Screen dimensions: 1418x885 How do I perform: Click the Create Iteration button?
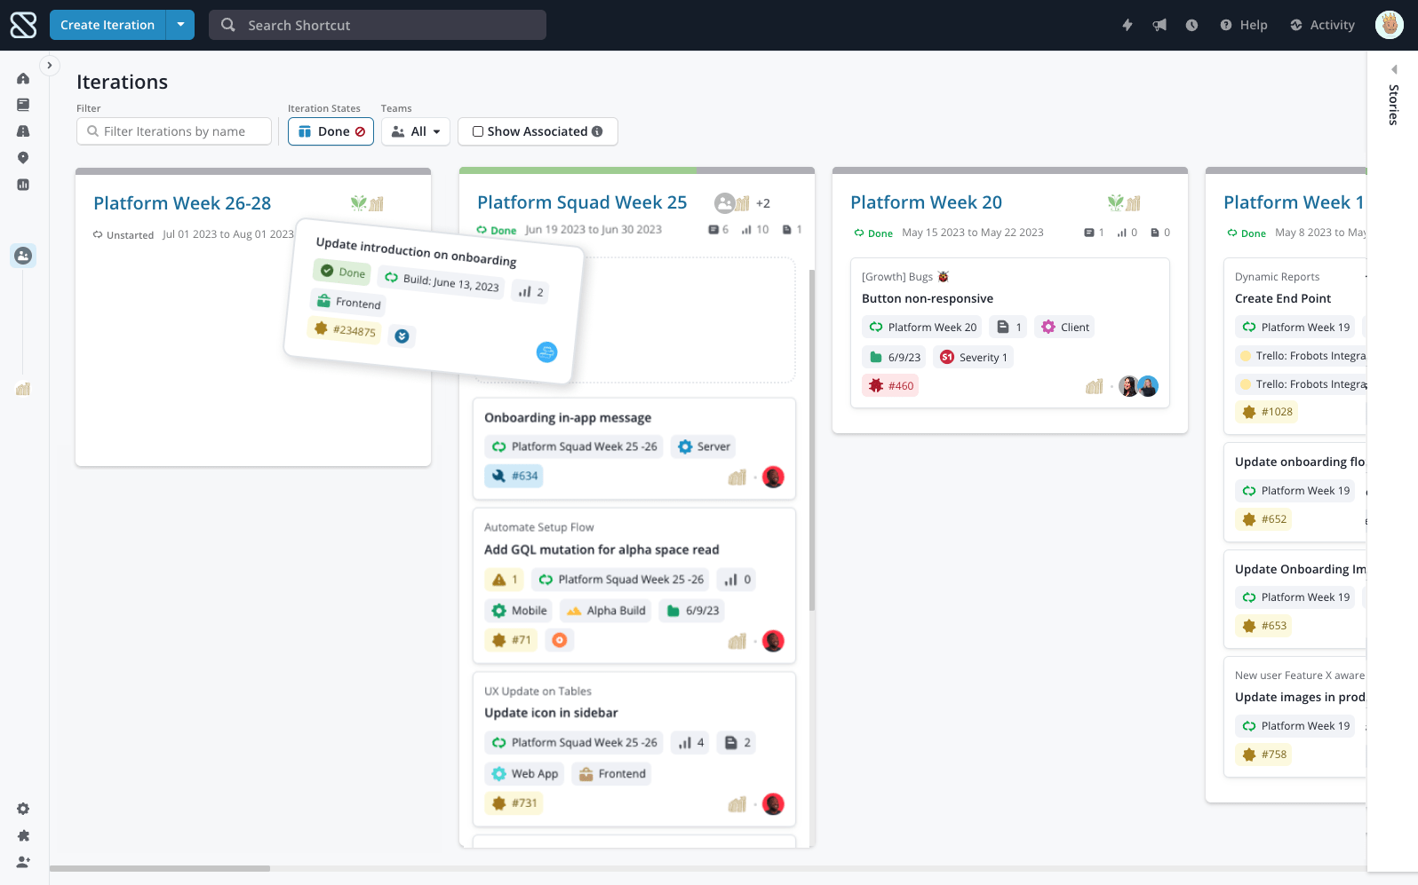coord(108,25)
